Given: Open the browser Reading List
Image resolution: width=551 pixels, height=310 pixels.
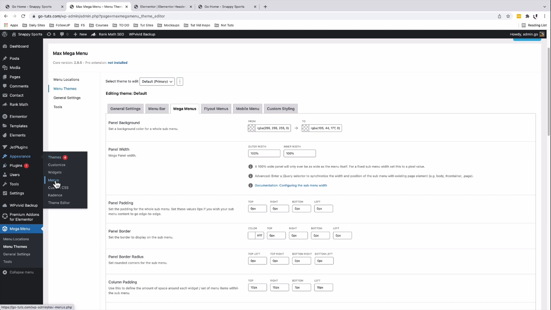Looking at the screenshot, I should [x=534, y=25].
